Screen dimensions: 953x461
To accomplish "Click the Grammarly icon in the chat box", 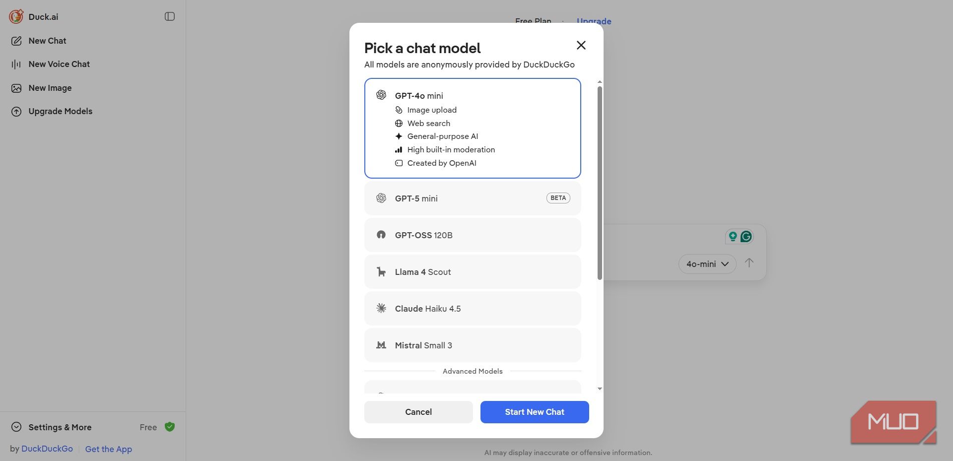I will coord(746,237).
